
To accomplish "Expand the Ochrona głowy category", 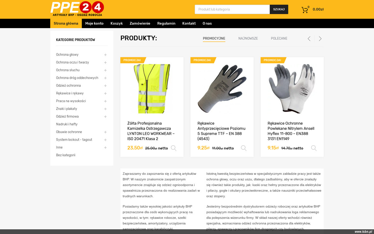I will pyautogui.click(x=105, y=55).
